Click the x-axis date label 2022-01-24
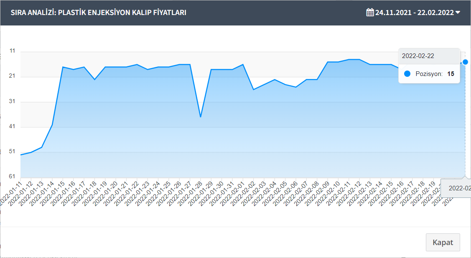 click(148, 193)
